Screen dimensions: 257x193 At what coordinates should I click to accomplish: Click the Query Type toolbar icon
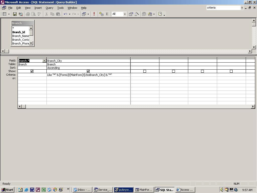84,14
